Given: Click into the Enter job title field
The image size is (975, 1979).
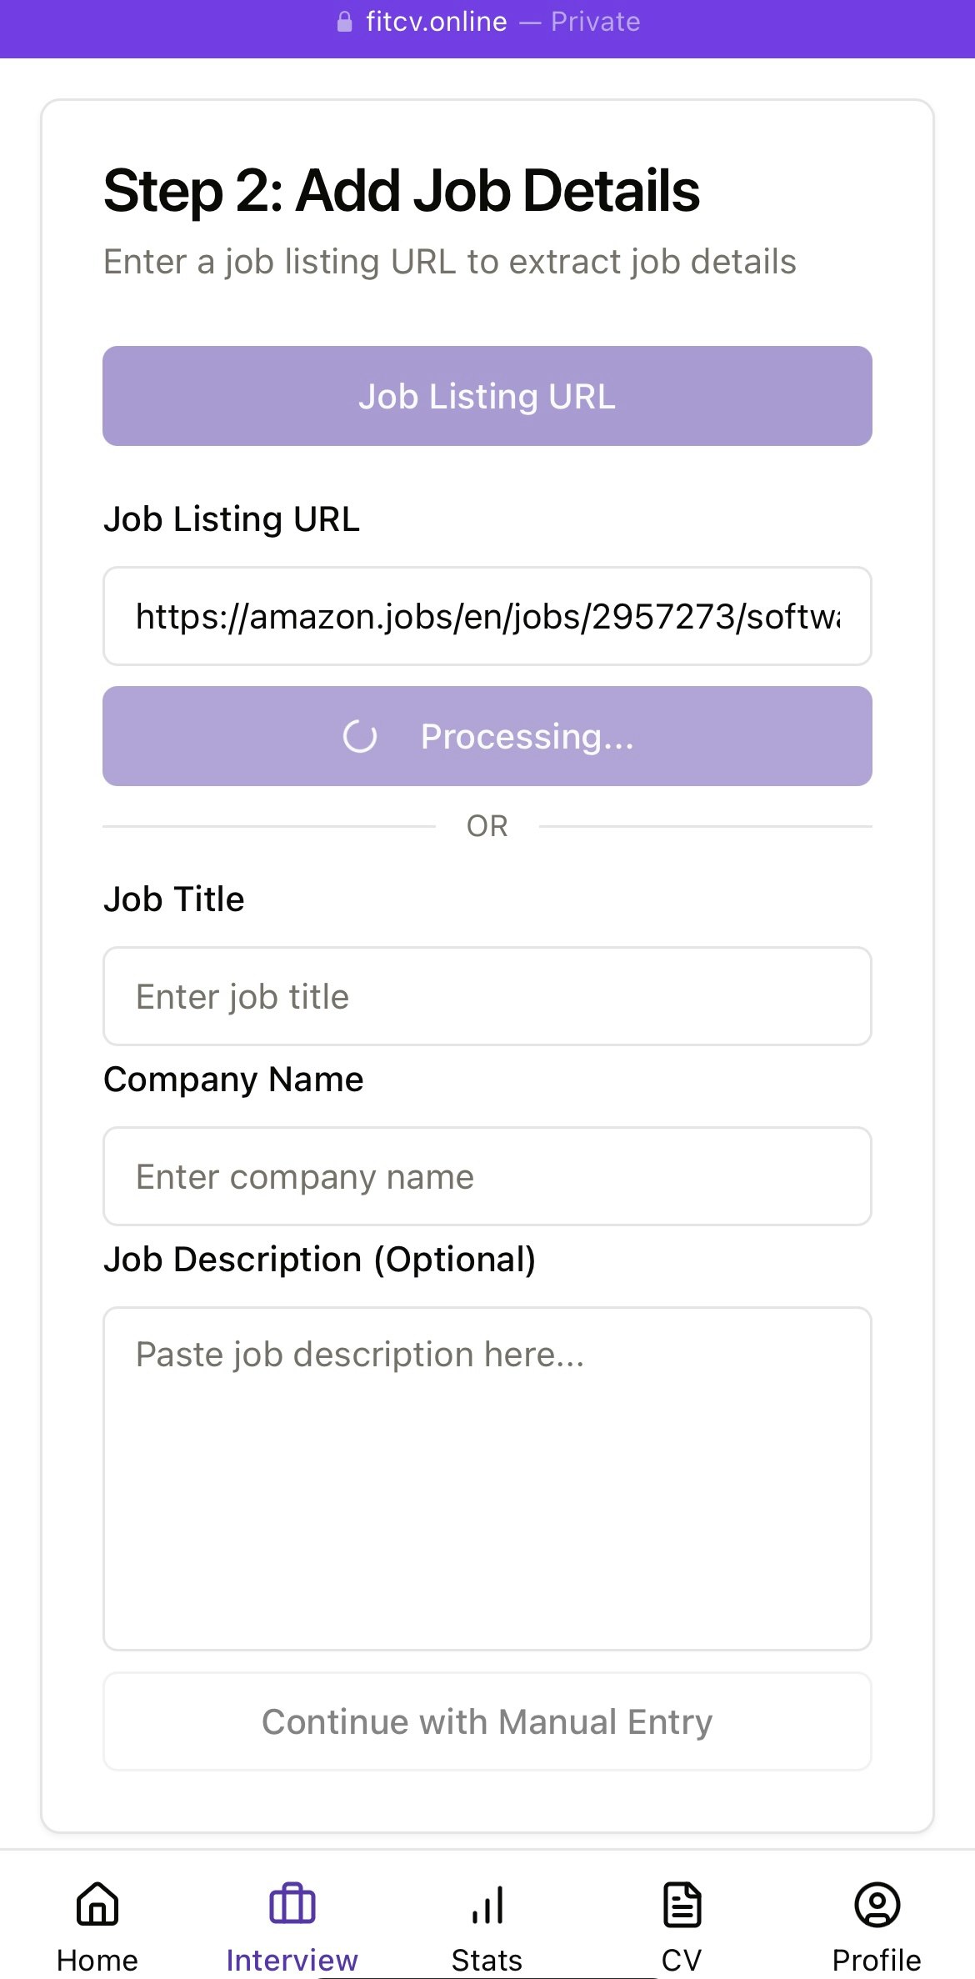Looking at the screenshot, I should 487,996.
